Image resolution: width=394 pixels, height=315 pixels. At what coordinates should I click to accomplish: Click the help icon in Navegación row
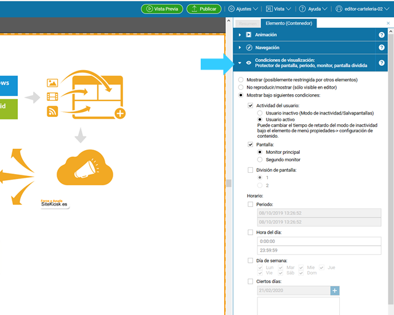(x=382, y=47)
